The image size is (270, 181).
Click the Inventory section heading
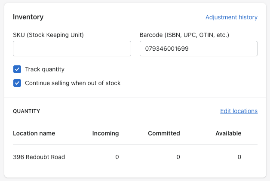coord(28,17)
